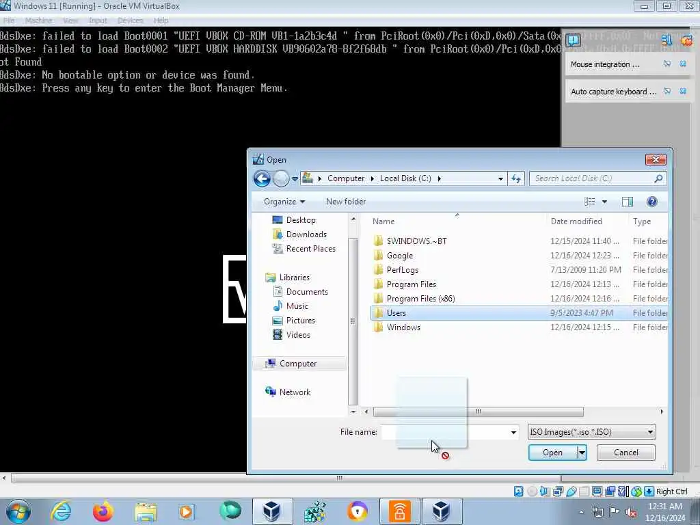Click the Search Local Disk (C:) field
Viewport: 700px width, 525px height.
pos(597,178)
